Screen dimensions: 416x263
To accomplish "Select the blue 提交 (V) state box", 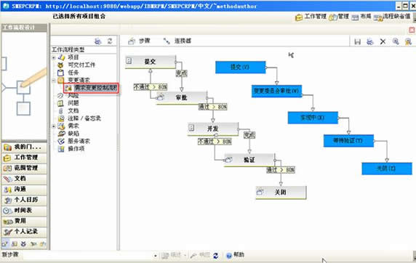I will pos(241,67).
